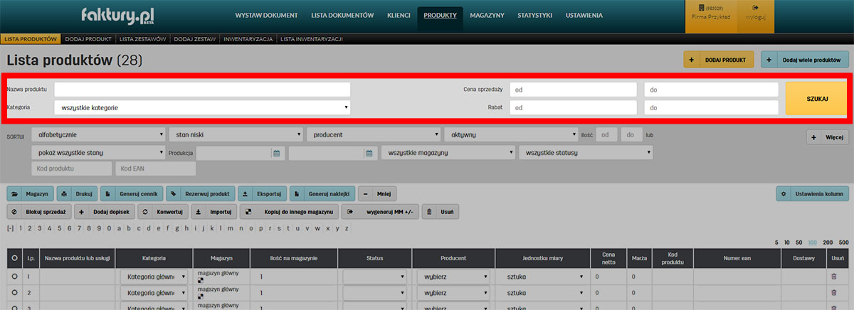This screenshot has width=854, height=310.
Task: Click the wyloguj logout icon
Action: pos(757,8)
